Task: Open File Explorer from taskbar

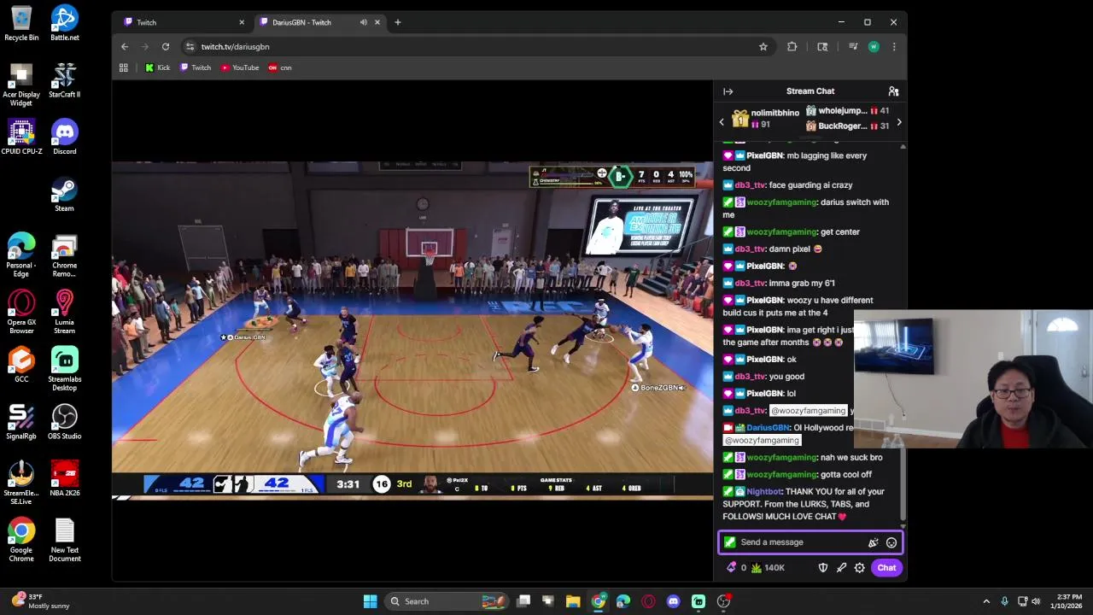Action: pos(573,601)
